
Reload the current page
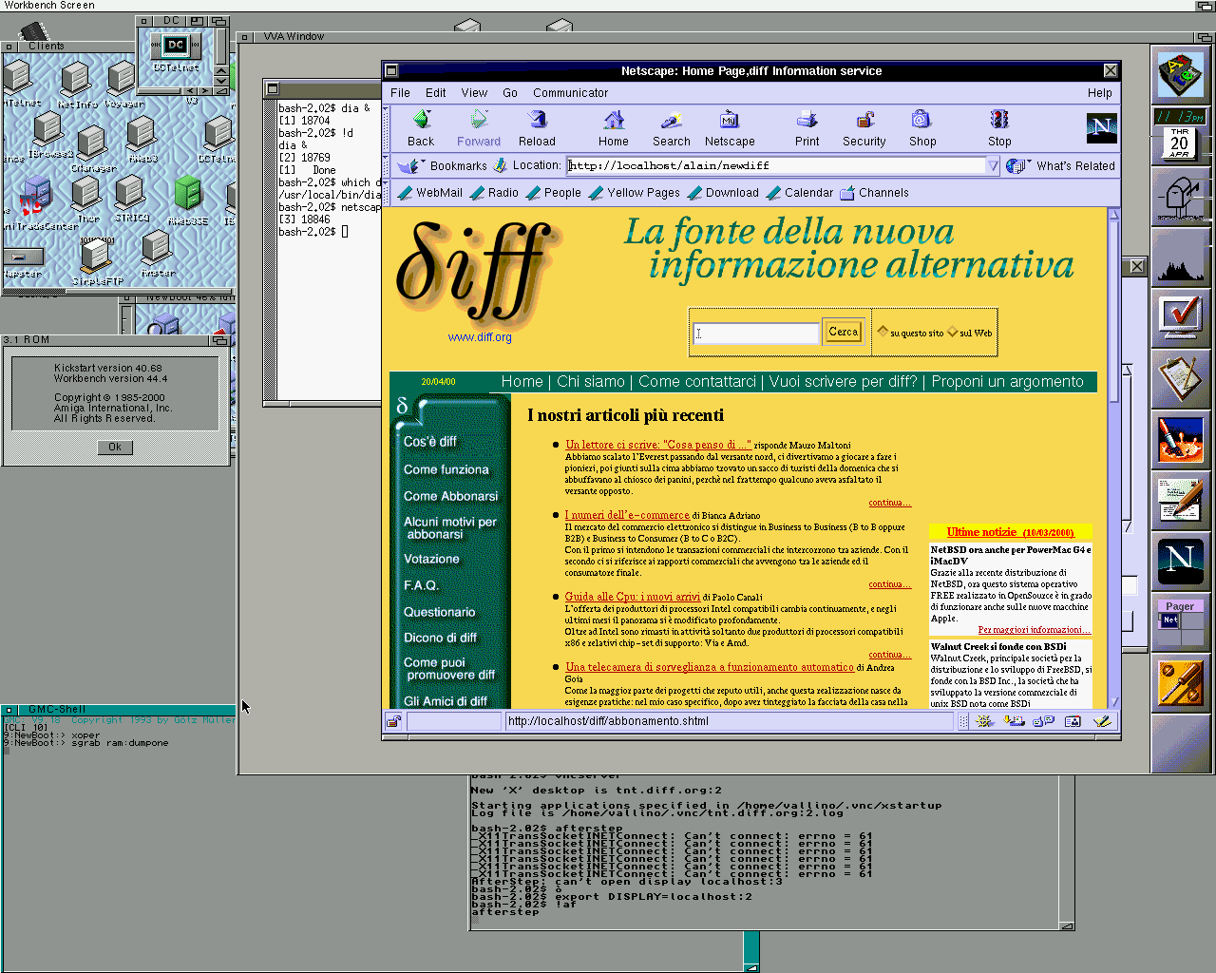[x=537, y=121]
